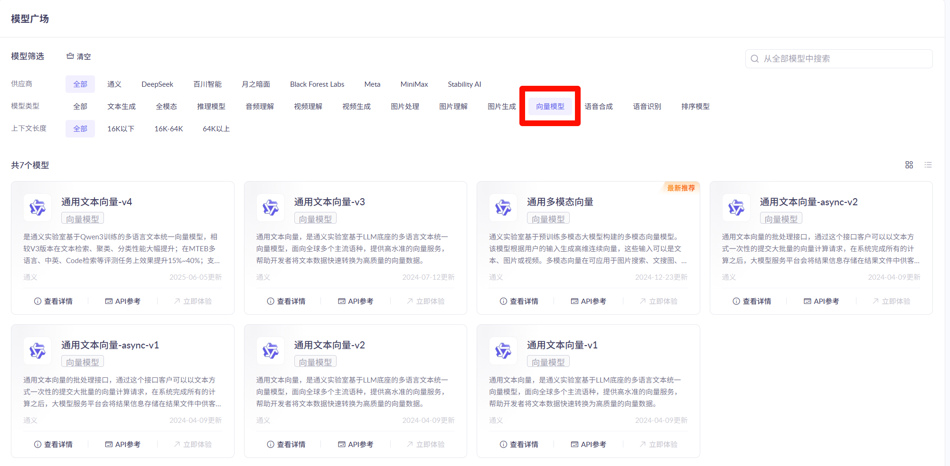Open API参考 for 通用文本向量-v4
The width and height of the screenshot is (950, 466).
[122, 302]
